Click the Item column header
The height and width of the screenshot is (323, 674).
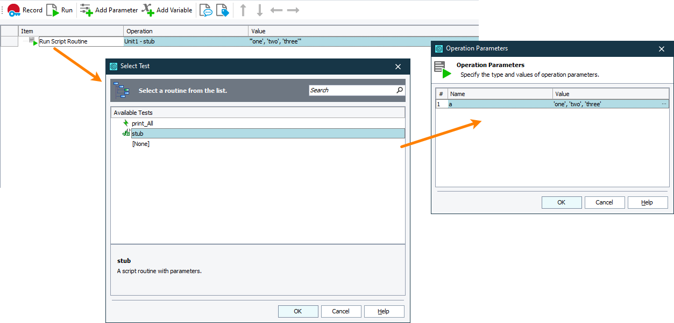pos(71,31)
